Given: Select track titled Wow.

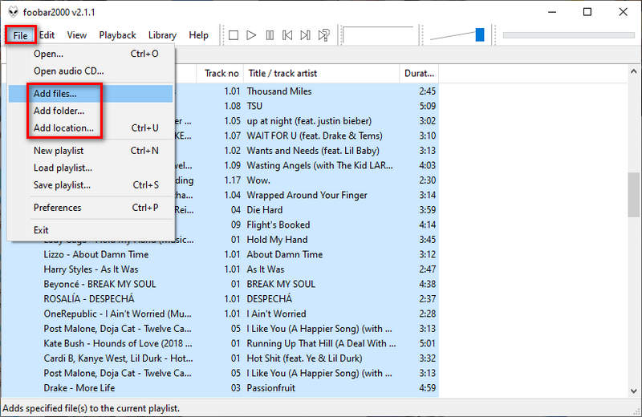Looking at the screenshot, I should point(258,180).
